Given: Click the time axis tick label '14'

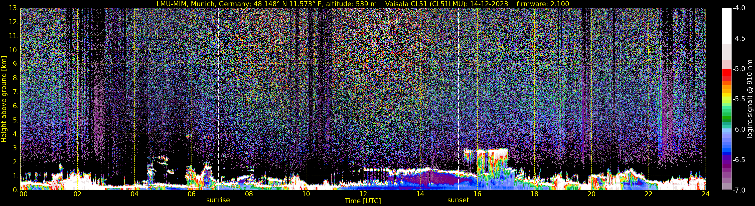Looking at the screenshot, I should point(420,194).
